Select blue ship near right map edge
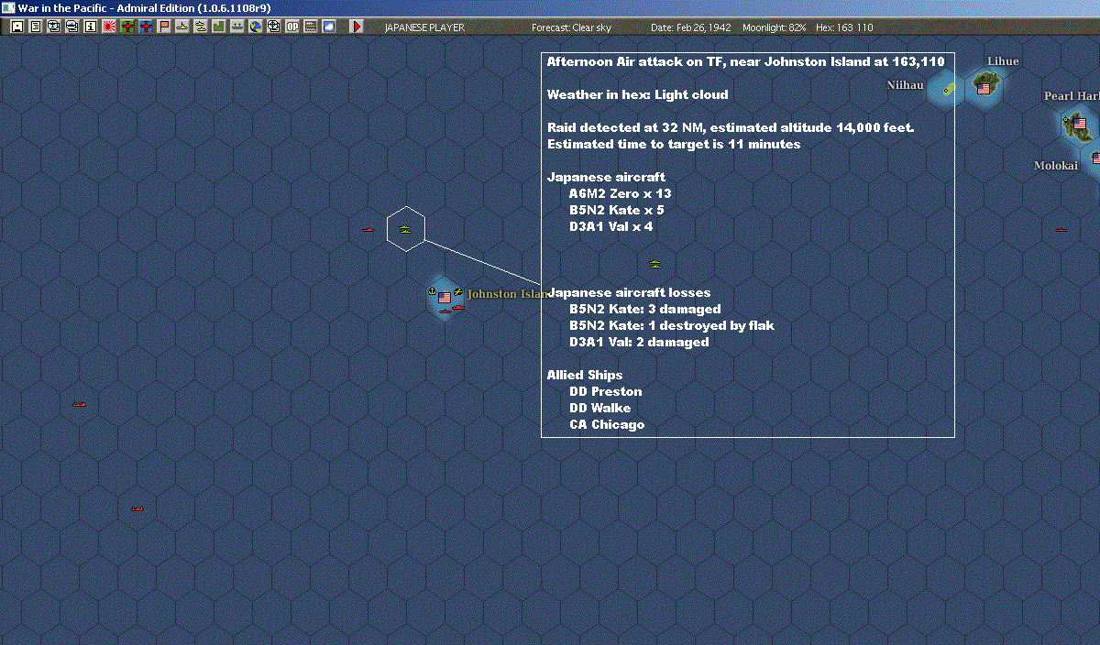 click(1061, 230)
